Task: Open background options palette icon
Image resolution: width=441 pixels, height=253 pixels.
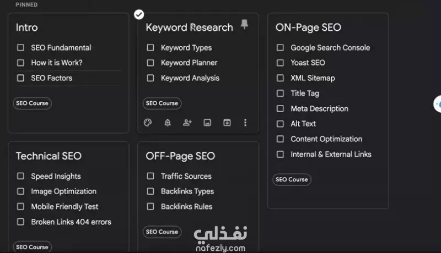Action: (x=148, y=123)
